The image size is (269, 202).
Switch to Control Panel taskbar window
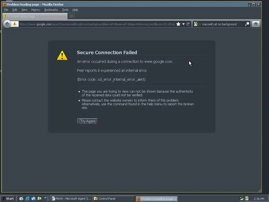coord(113,199)
